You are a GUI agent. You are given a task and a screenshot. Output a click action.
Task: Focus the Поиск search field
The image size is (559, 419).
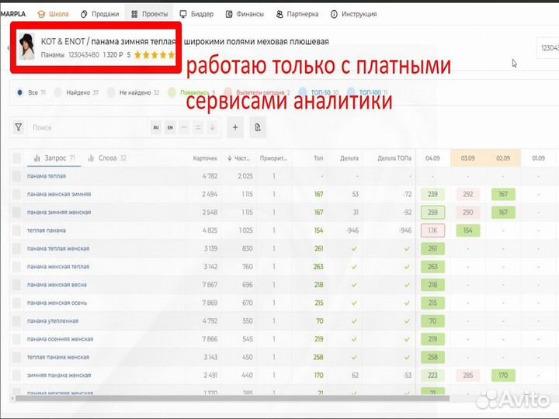(87, 127)
